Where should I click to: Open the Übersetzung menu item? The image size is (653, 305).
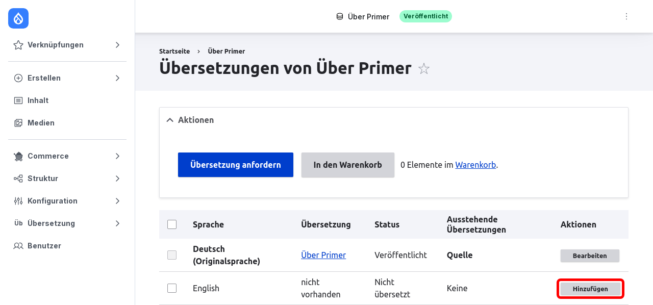pyautogui.click(x=67, y=223)
